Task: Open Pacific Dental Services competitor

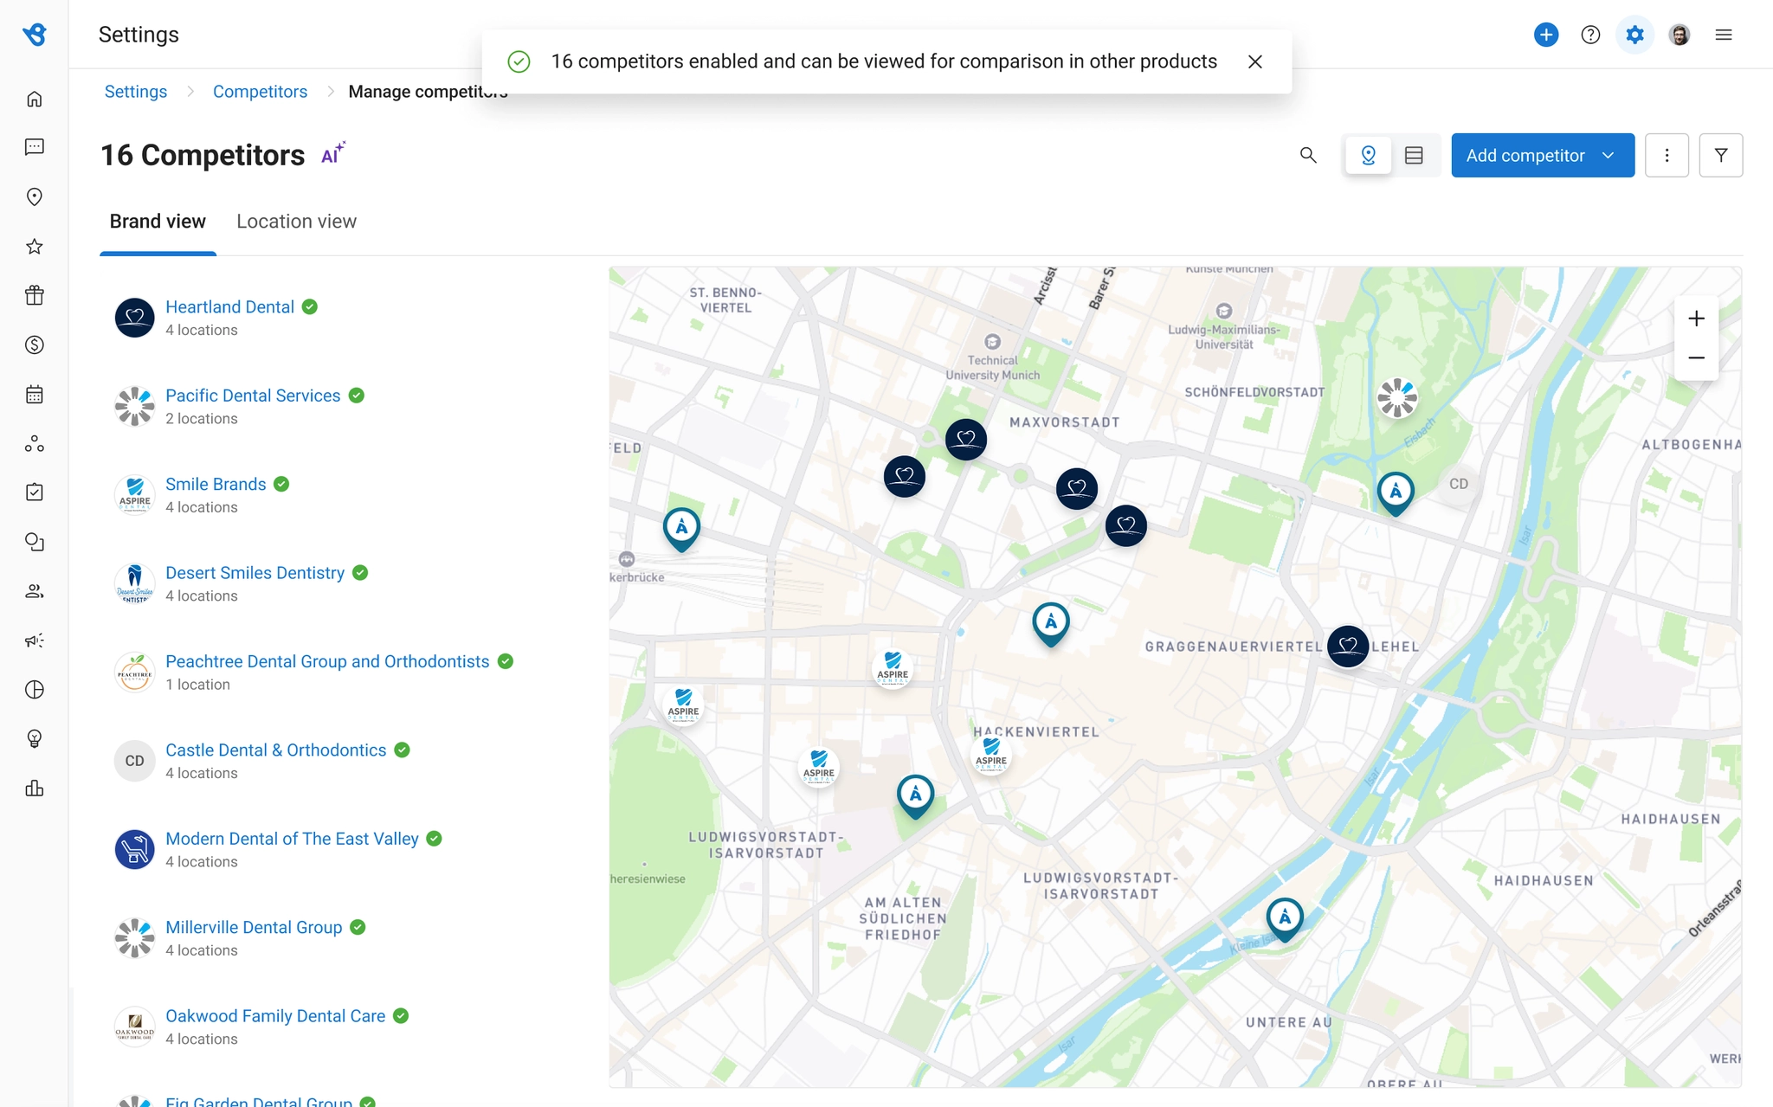Action: [253, 396]
